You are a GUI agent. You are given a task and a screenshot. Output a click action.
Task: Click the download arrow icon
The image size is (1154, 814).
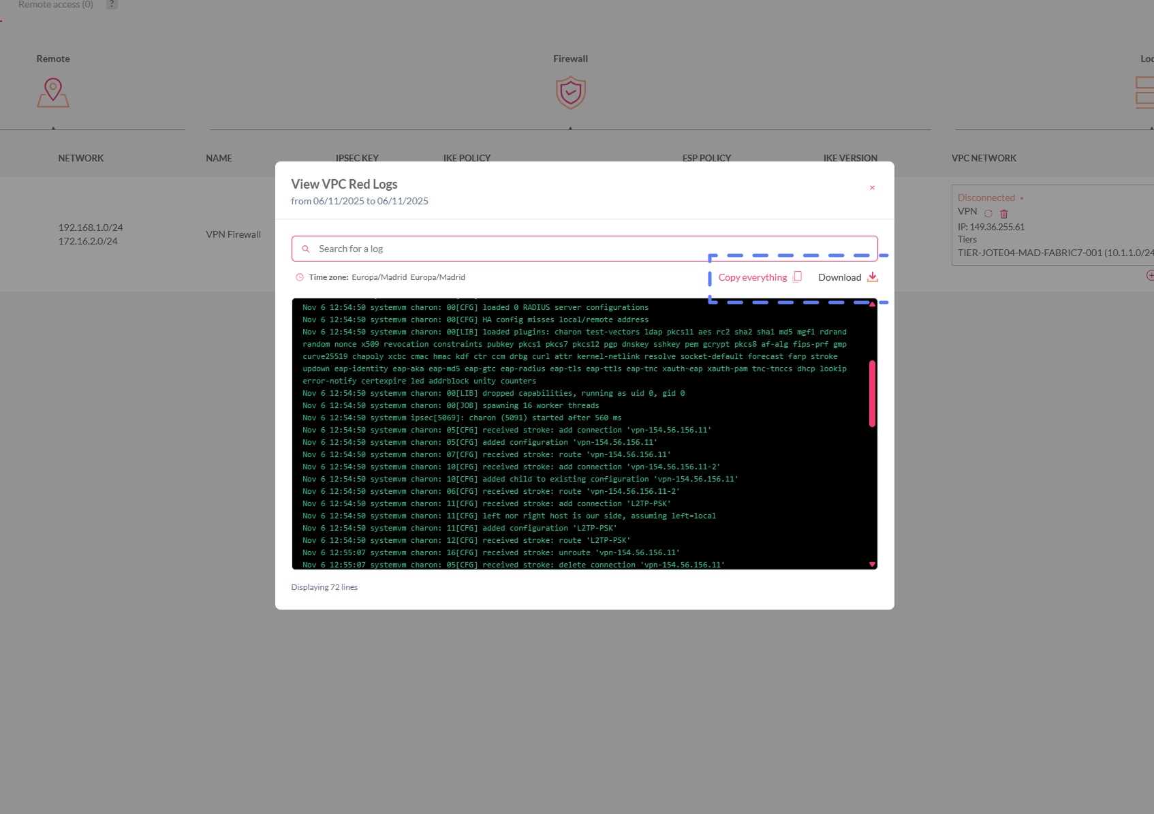pos(872,277)
